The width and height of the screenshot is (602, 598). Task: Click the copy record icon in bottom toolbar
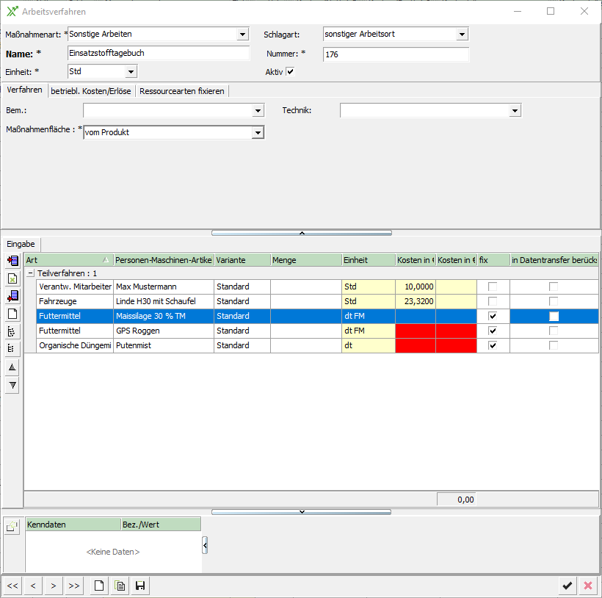pos(120,586)
